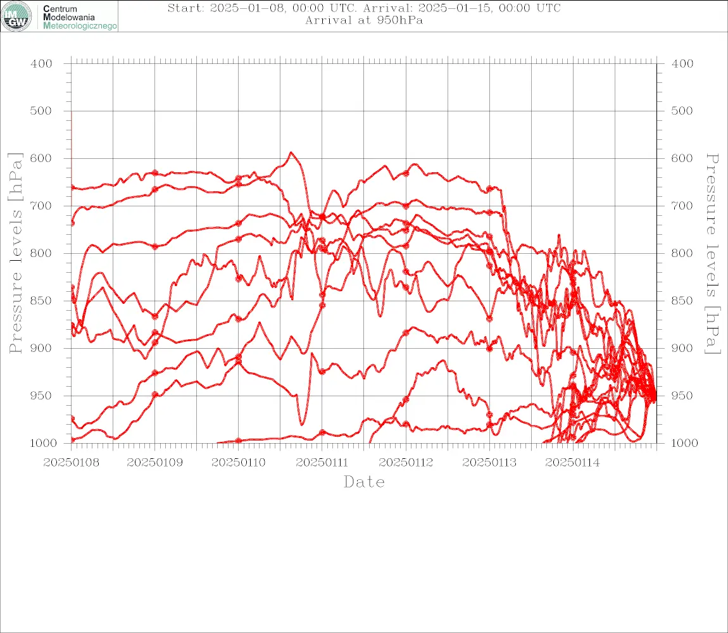Click the right 'Pressure levels [hPa]' axis title
The height and width of the screenshot is (633, 728).
[712, 254]
